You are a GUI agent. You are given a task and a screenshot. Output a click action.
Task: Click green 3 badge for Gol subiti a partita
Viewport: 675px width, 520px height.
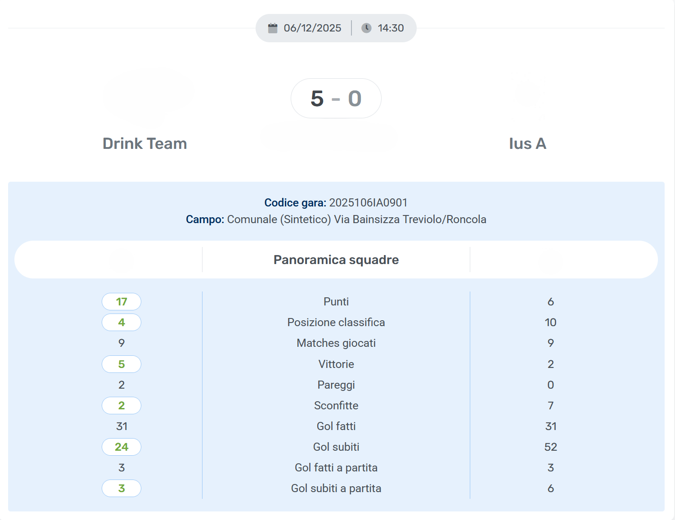121,489
